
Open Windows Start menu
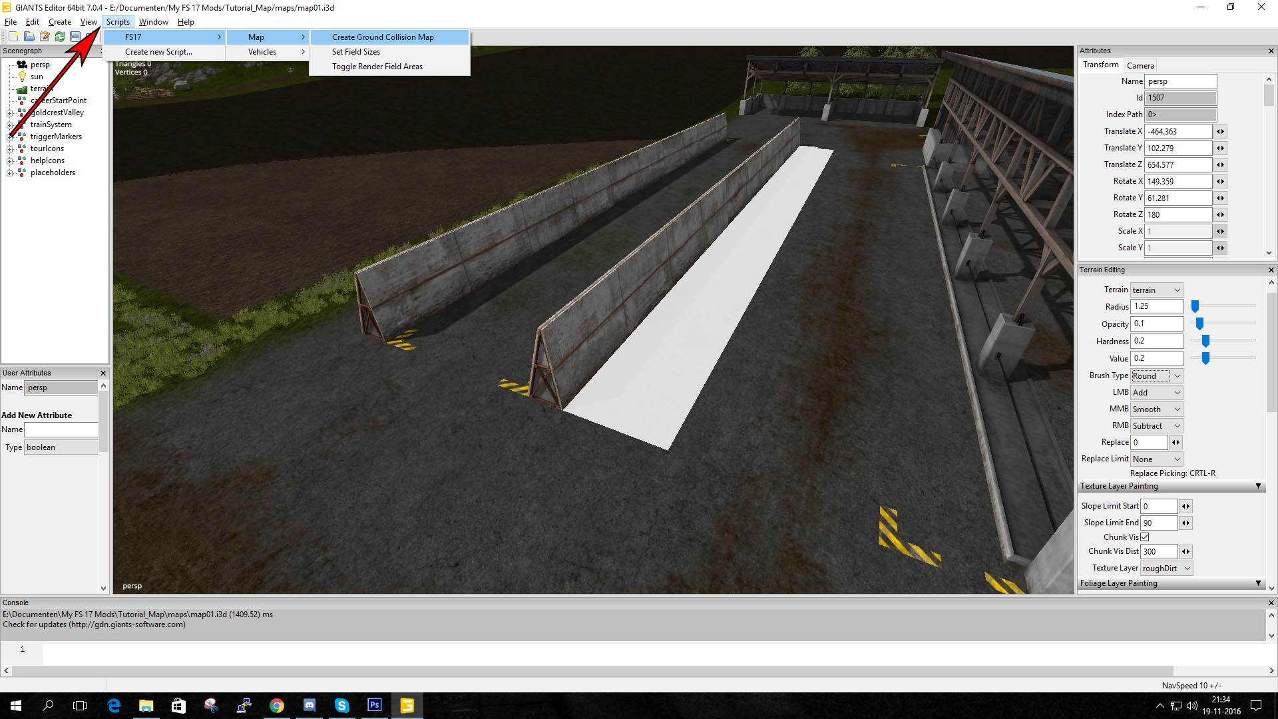(x=16, y=706)
